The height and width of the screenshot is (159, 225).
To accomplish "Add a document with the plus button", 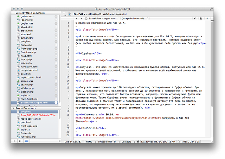I will tap(14, 141).
